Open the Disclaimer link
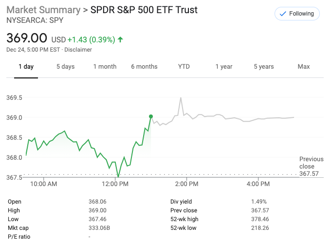This screenshot has width=332, height=245. pyautogui.click(x=78, y=50)
